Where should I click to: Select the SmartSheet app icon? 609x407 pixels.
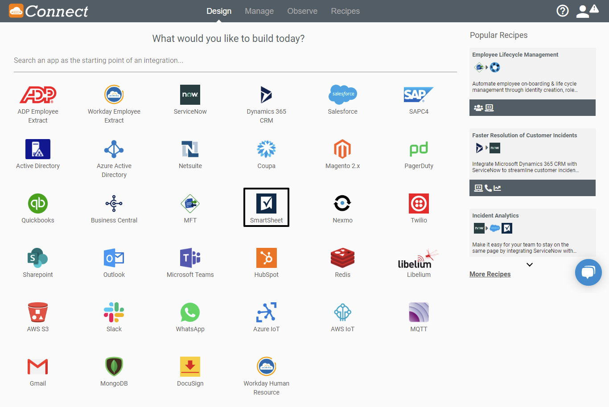267,203
